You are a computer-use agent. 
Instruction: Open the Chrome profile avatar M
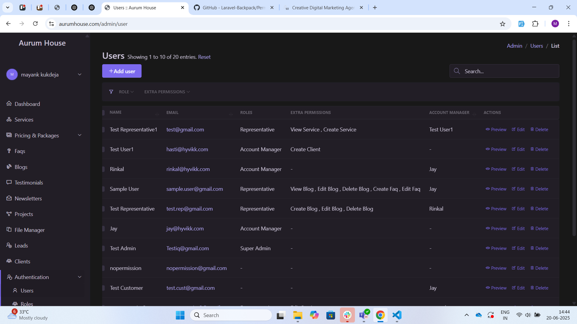pyautogui.click(x=555, y=24)
